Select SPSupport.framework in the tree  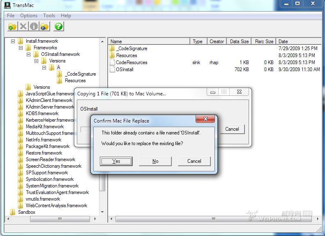(47, 173)
